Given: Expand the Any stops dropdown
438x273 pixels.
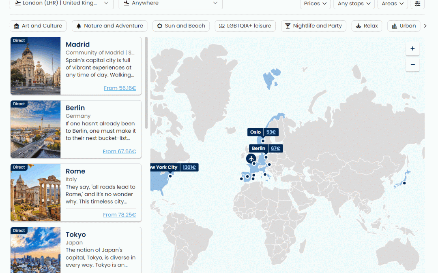Looking at the screenshot, I should pos(354,4).
